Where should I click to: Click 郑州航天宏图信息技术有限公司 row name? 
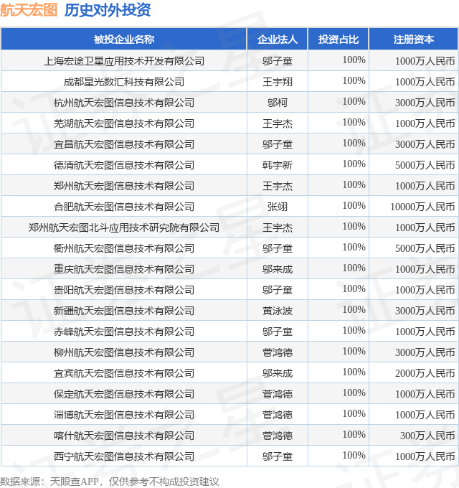click(x=124, y=186)
